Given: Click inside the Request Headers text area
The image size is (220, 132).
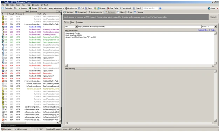Looking at the screenshot, I should [x=139, y=48].
